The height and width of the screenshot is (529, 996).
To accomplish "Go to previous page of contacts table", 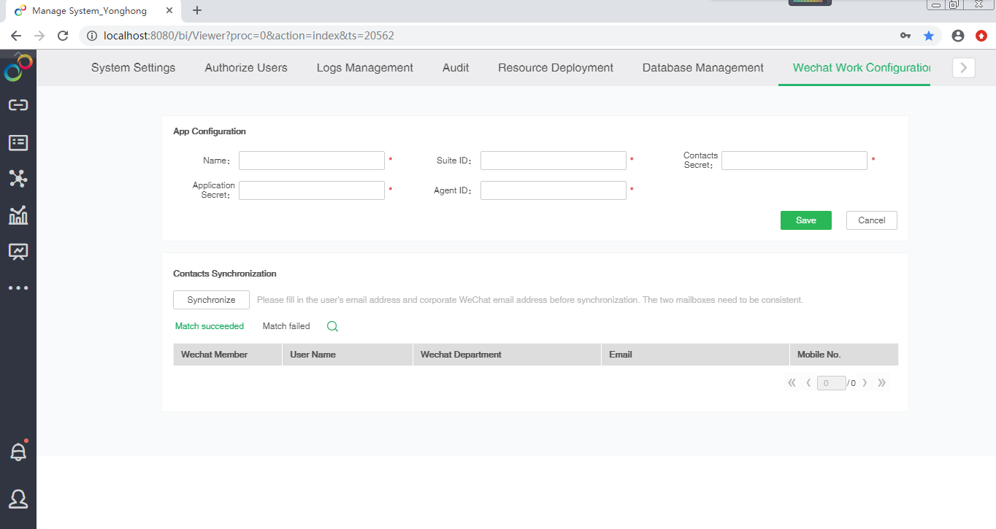I will coord(808,382).
